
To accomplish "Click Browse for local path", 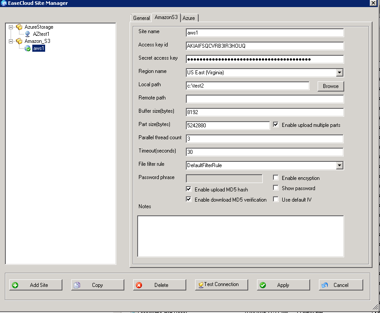I will point(330,86).
